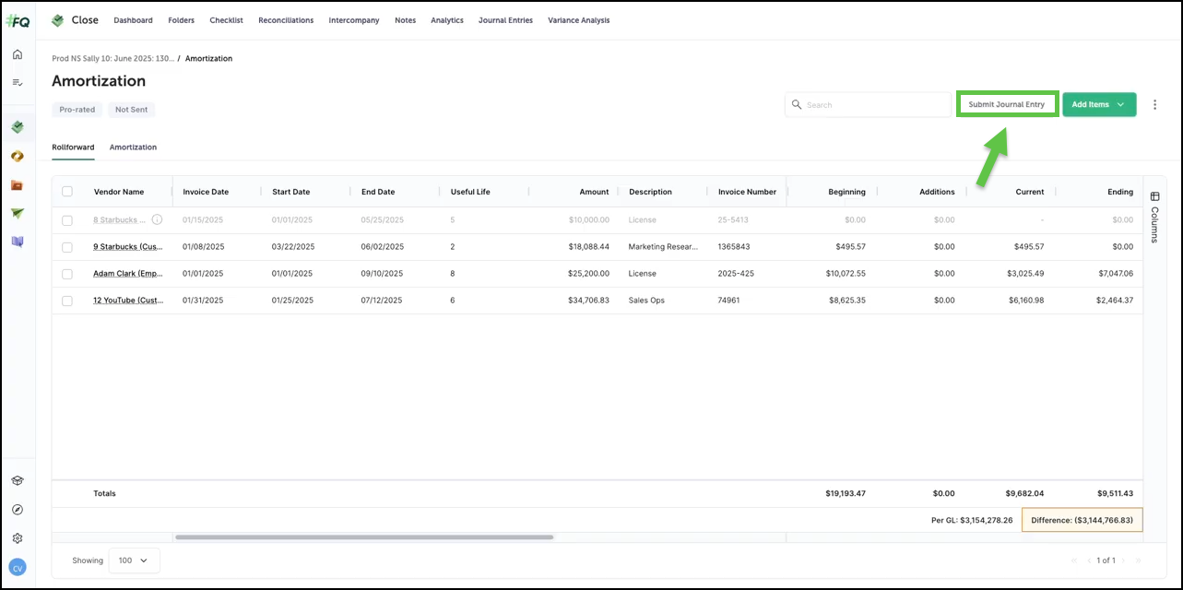Open the three-dot more options menu
Viewport: 1183px width, 590px height.
tap(1154, 105)
